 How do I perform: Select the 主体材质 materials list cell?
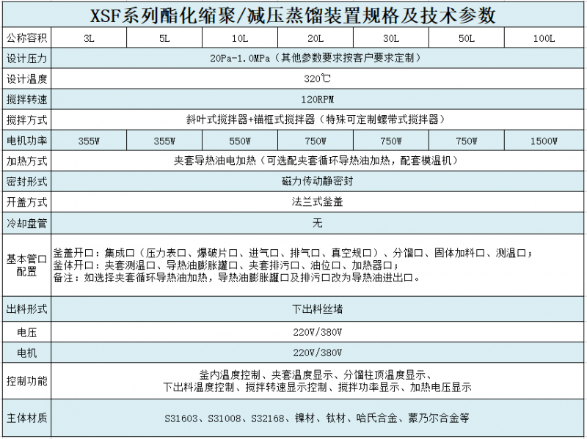(316, 418)
